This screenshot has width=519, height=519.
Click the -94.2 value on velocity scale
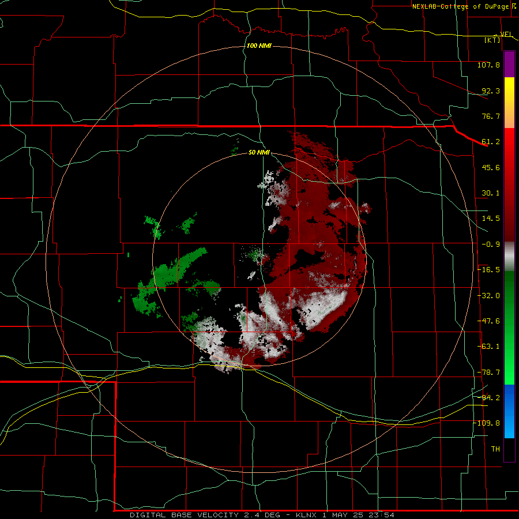pyautogui.click(x=488, y=397)
